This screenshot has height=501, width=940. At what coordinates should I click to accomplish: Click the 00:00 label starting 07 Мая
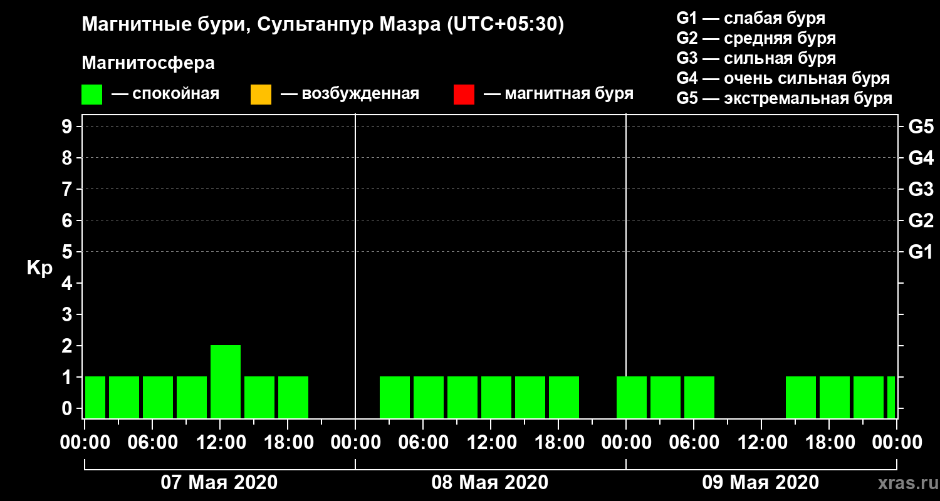tap(85, 443)
